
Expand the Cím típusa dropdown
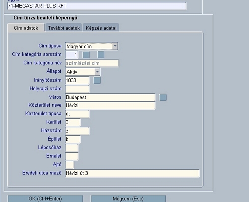115,46
